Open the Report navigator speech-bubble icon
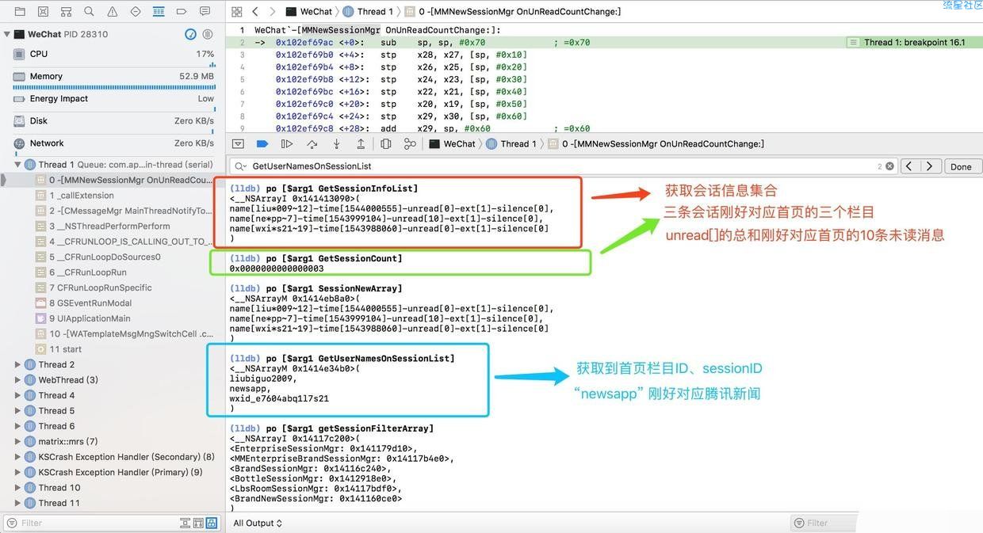The height and width of the screenshot is (533, 983). (x=205, y=12)
